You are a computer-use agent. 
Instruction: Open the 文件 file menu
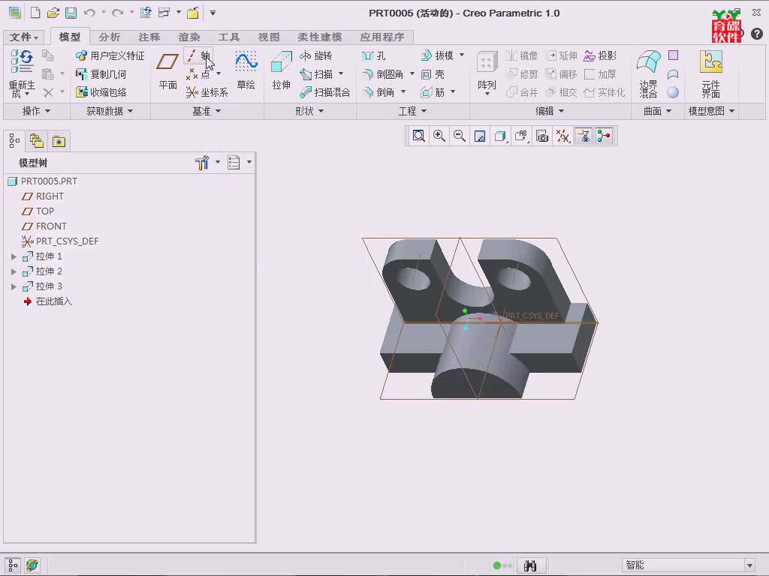click(x=23, y=37)
